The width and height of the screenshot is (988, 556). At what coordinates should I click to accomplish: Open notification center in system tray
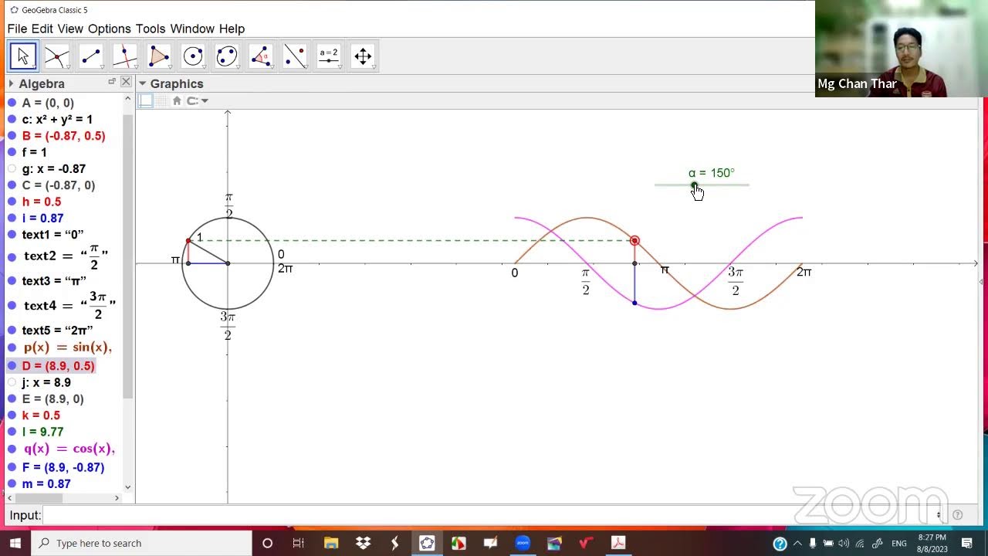coord(967,543)
